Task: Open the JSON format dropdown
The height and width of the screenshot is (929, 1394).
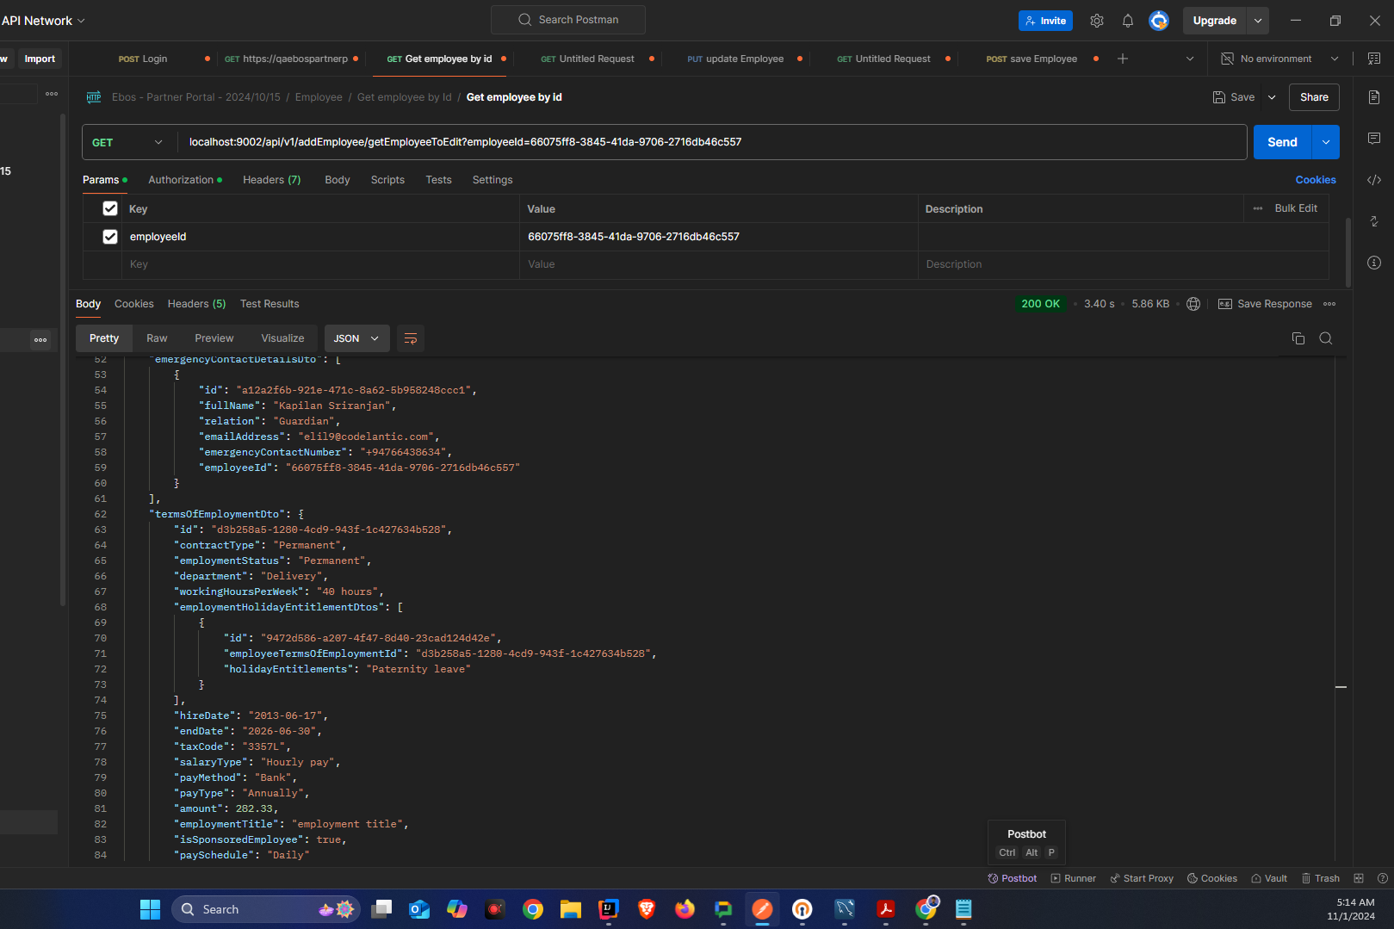Action: click(356, 338)
